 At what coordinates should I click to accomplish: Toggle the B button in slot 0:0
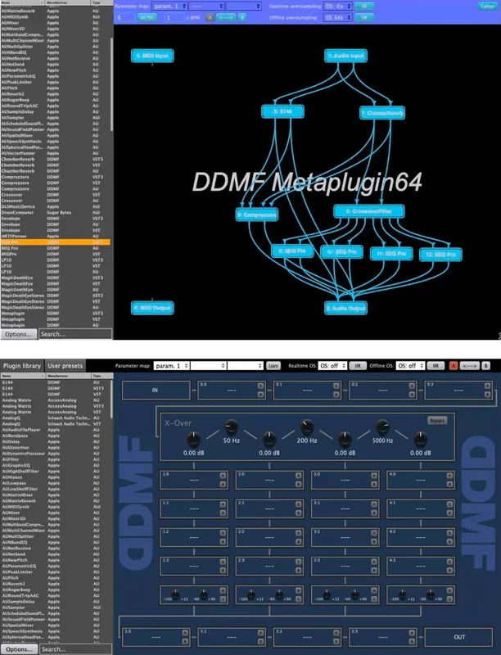tap(260, 395)
